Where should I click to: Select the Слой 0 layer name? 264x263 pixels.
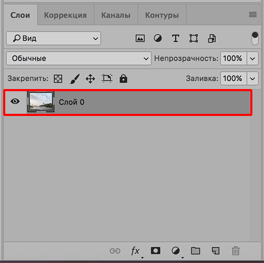(71, 102)
